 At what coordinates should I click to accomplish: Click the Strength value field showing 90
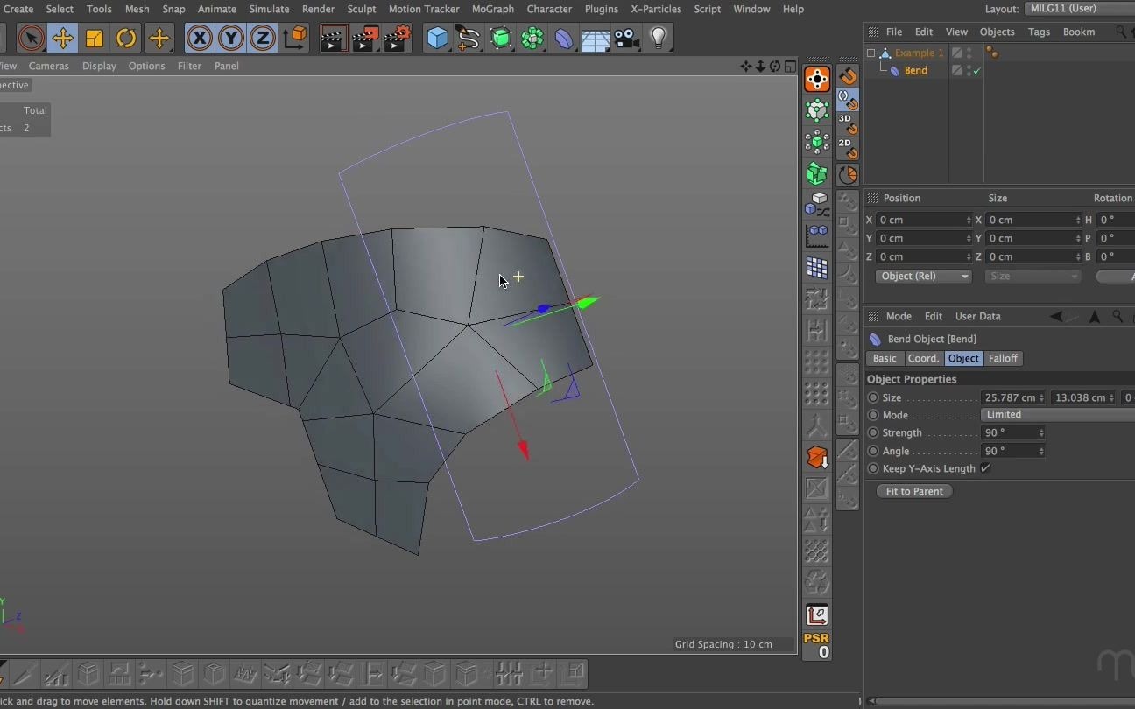click(x=1009, y=432)
